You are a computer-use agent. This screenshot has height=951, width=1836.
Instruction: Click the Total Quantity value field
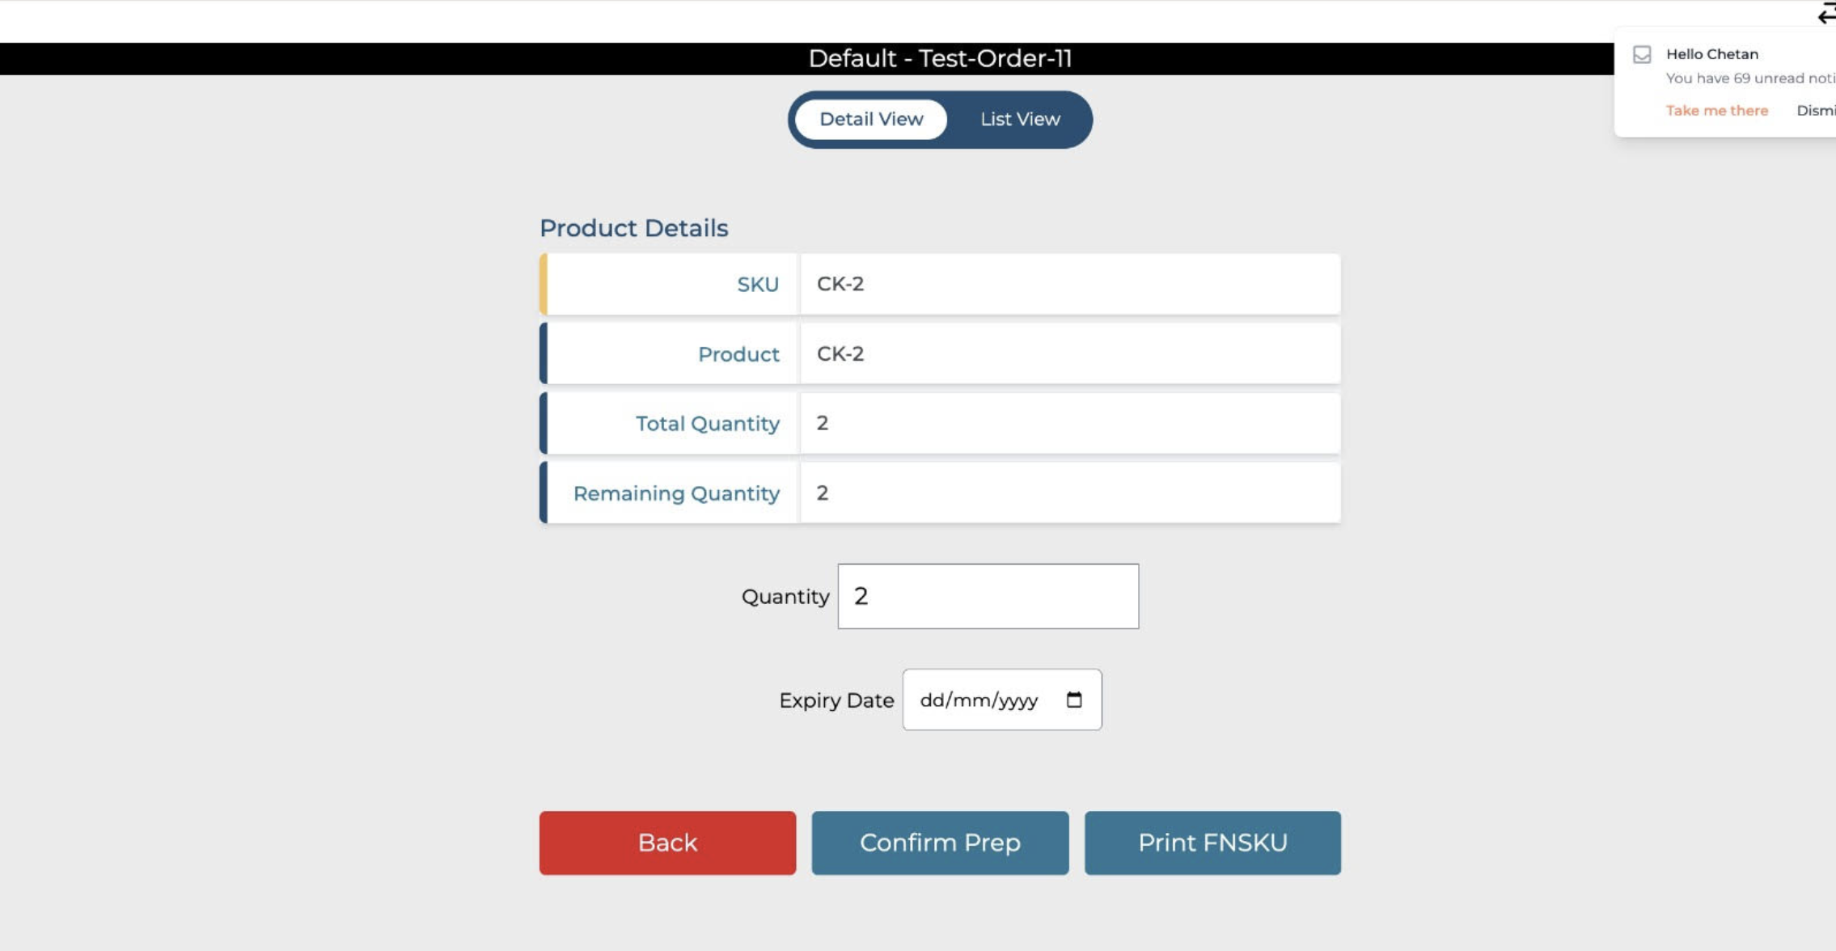pyautogui.click(x=1069, y=424)
